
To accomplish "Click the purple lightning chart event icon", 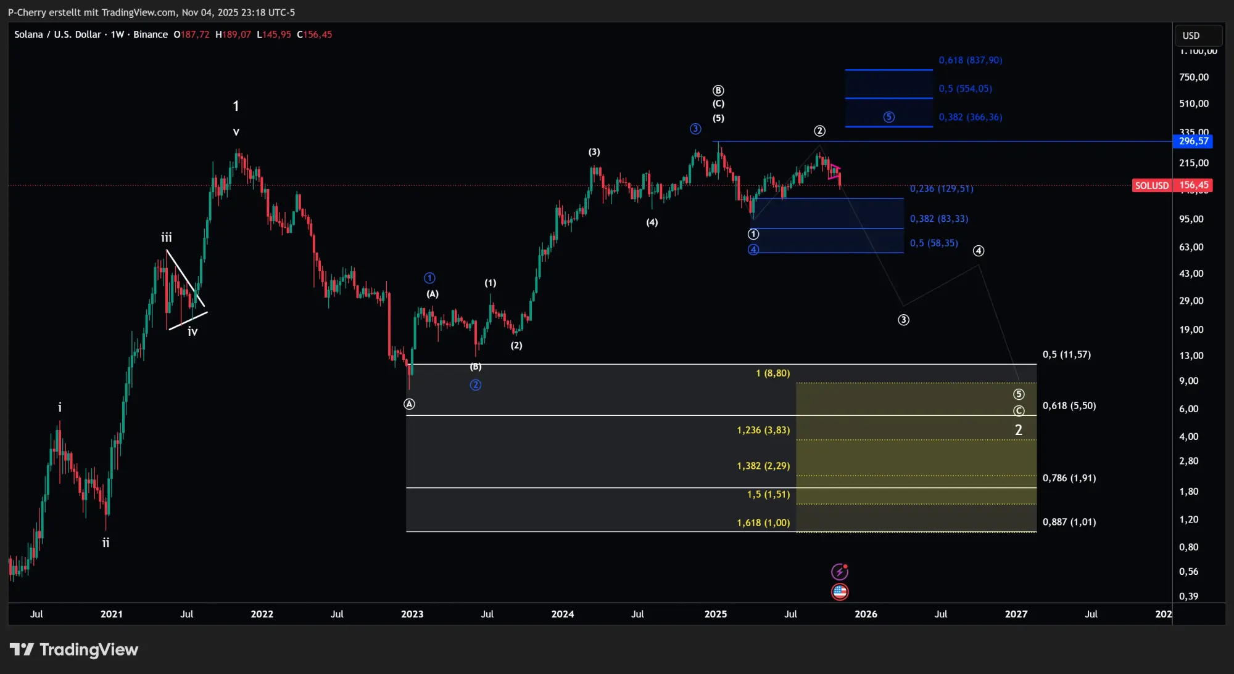I will click(840, 571).
